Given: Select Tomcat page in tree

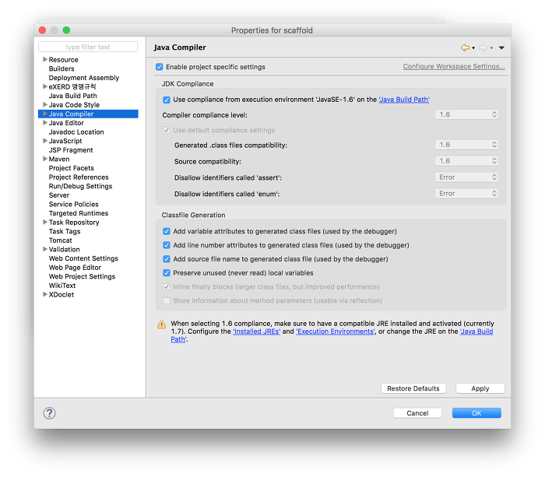Looking at the screenshot, I should (x=61, y=240).
